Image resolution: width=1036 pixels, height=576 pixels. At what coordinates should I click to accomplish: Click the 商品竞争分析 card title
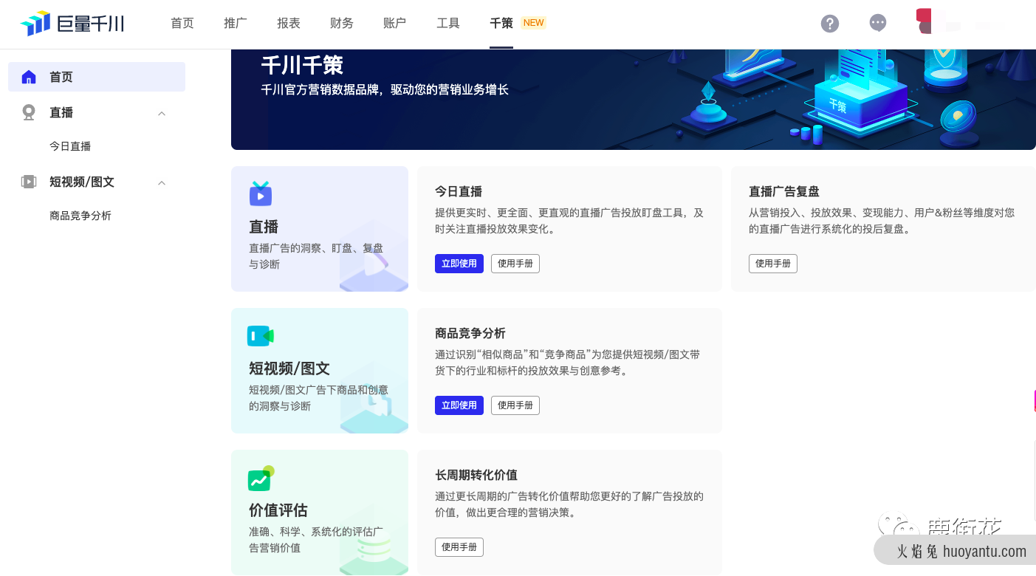pyautogui.click(x=470, y=333)
